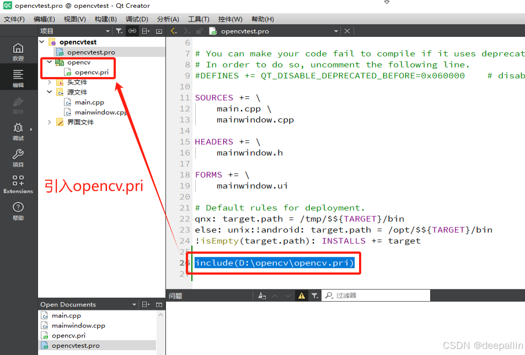The image size is (525, 355).
Task: Open the 构建(B) Build menu
Action: click(x=105, y=19)
